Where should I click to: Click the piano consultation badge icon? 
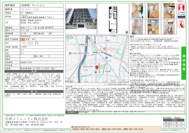point(181,15)
